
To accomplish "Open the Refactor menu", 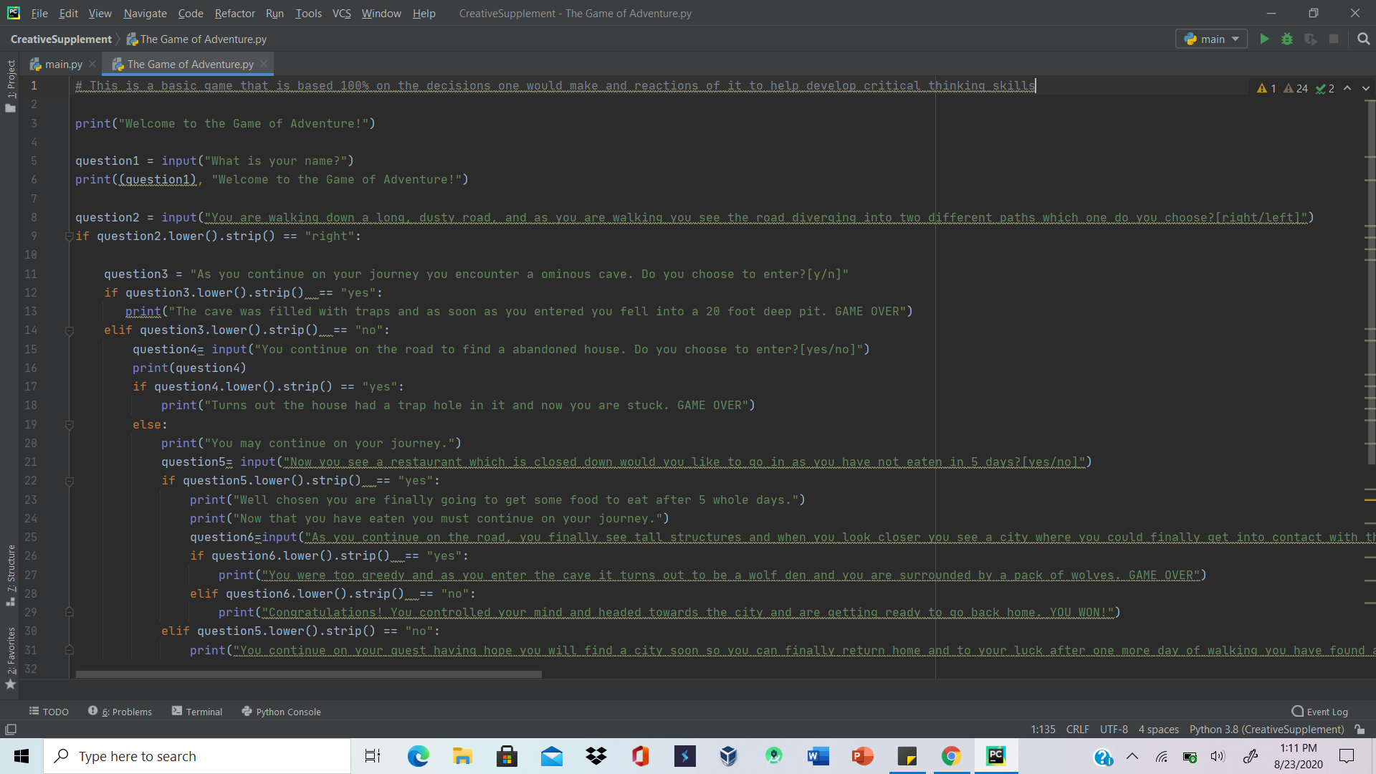I will [x=234, y=13].
